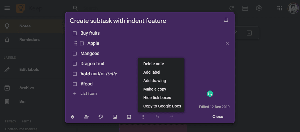Open the account profile avatar
This screenshot has width=300, height=132.
pos(293,8)
